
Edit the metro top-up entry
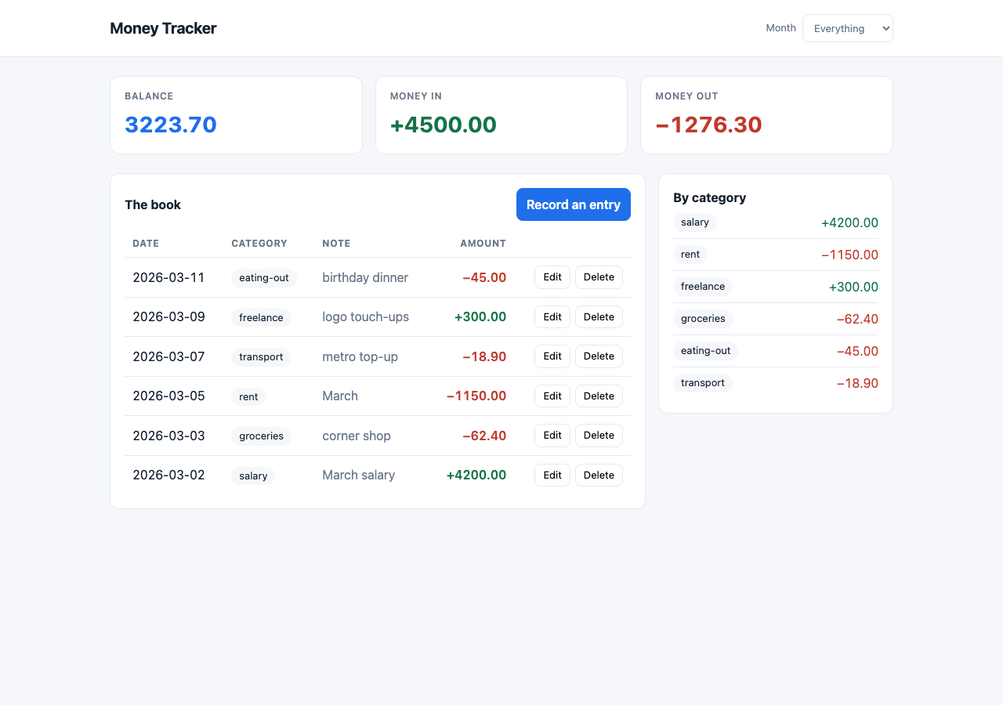(x=552, y=356)
